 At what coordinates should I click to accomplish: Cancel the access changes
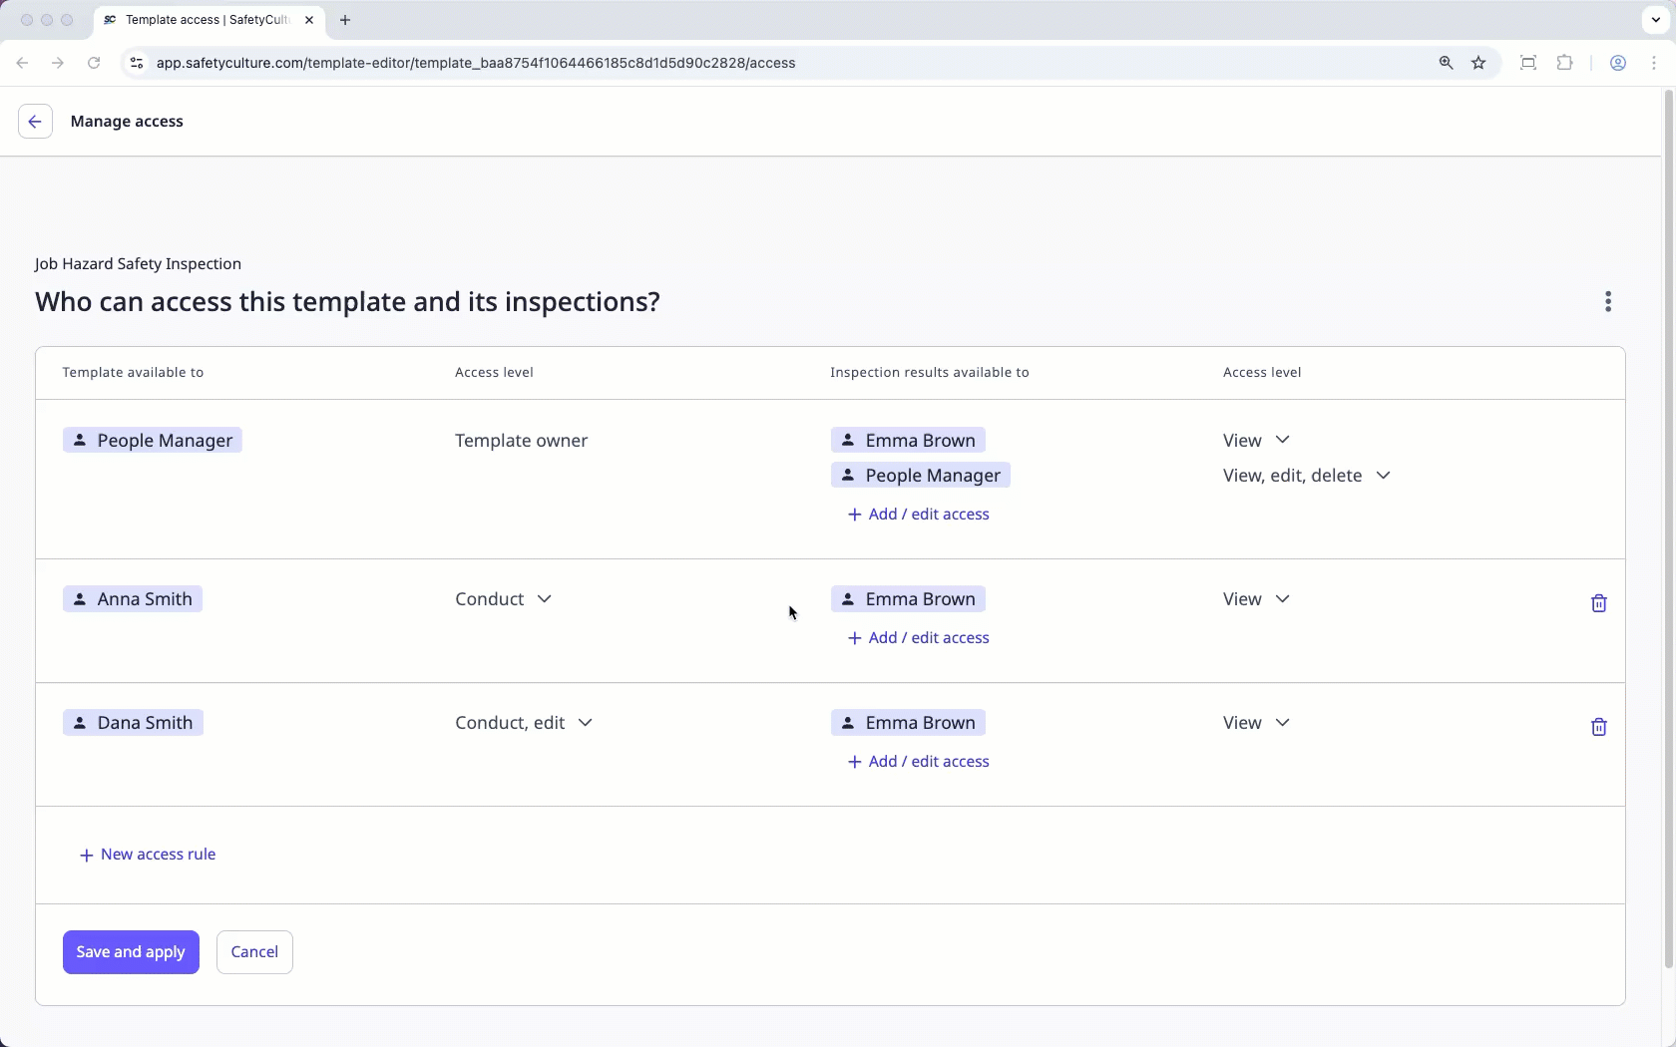[x=254, y=952]
